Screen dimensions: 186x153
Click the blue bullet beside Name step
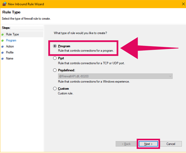[x=3, y=58]
